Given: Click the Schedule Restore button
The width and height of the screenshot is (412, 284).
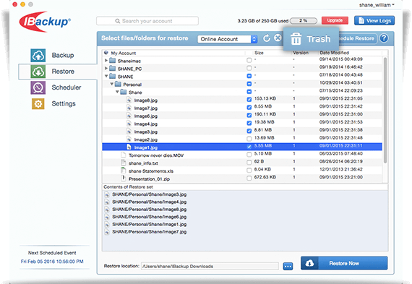Looking at the screenshot, I should tap(358, 38).
